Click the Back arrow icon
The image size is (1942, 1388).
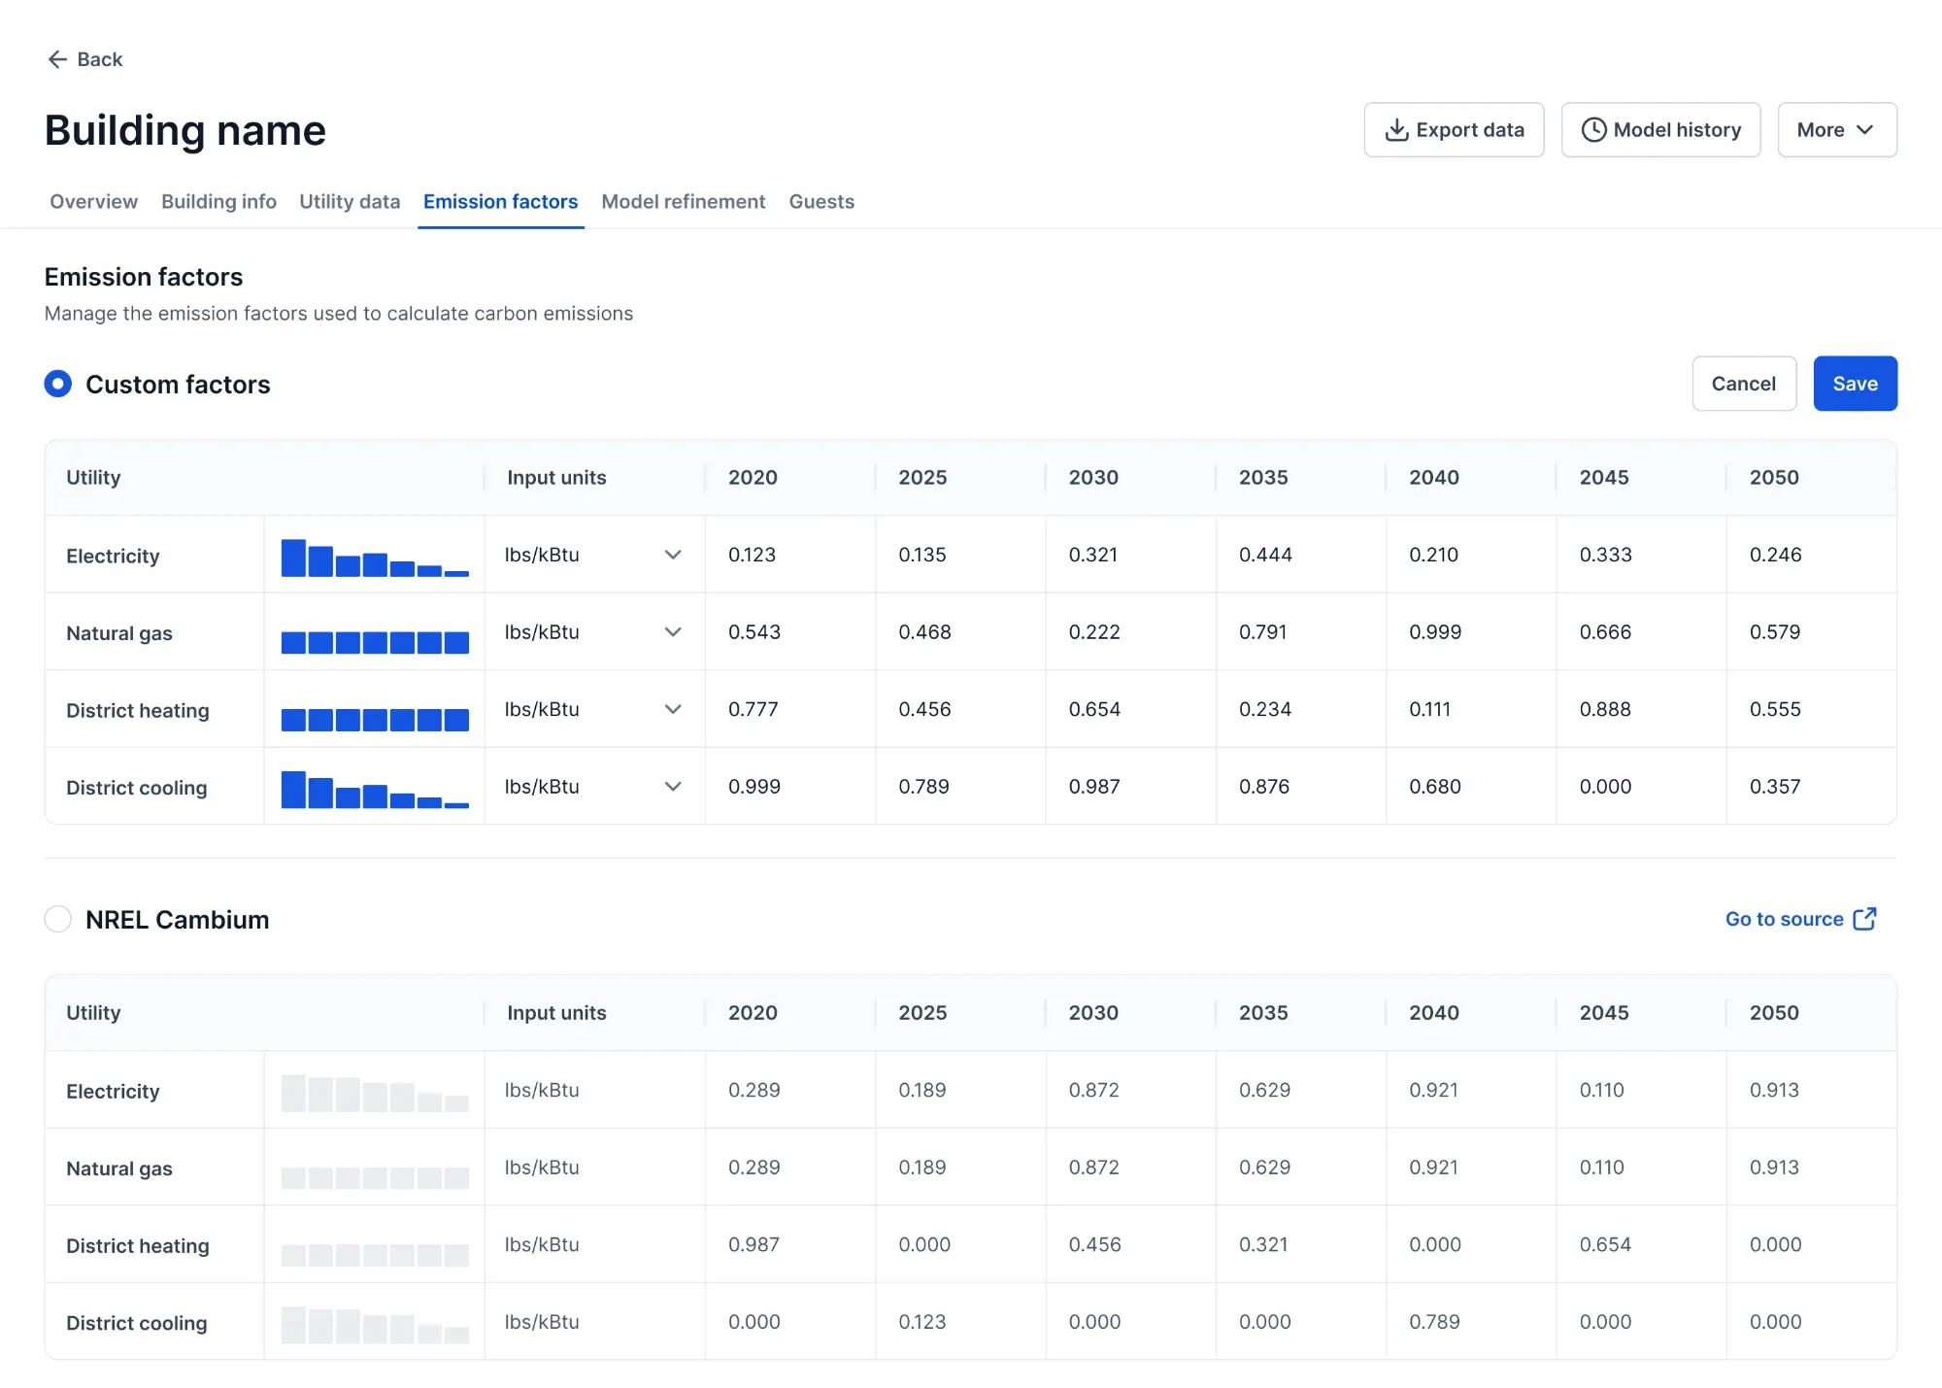tap(57, 59)
